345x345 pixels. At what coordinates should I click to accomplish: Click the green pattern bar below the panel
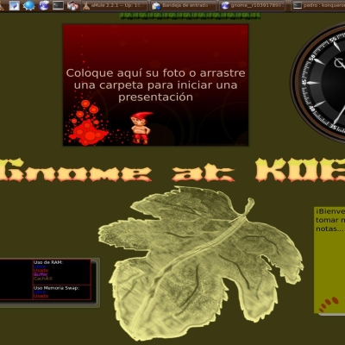tap(190, 16)
